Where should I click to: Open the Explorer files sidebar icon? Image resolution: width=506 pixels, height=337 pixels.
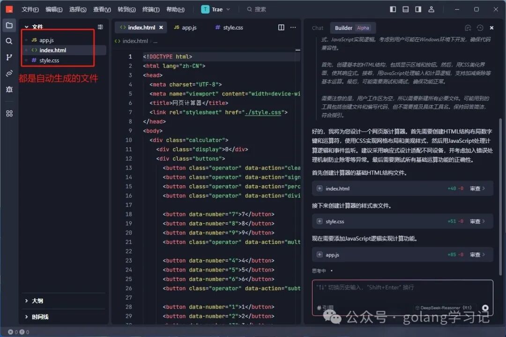(9, 25)
